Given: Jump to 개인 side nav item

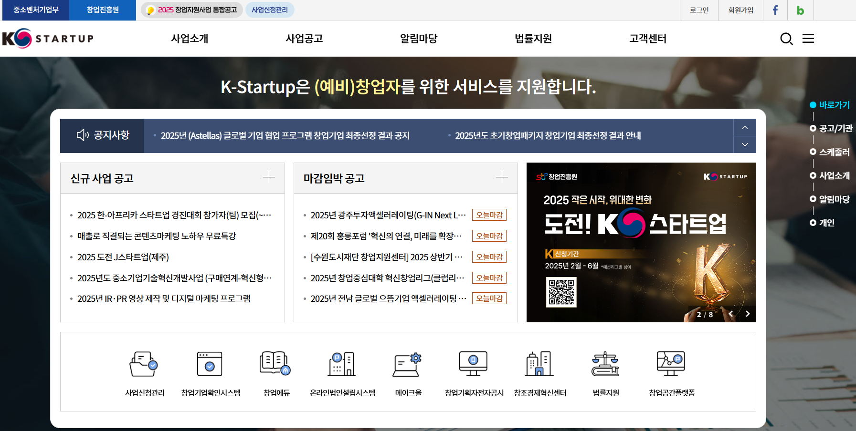Looking at the screenshot, I should click(x=822, y=223).
